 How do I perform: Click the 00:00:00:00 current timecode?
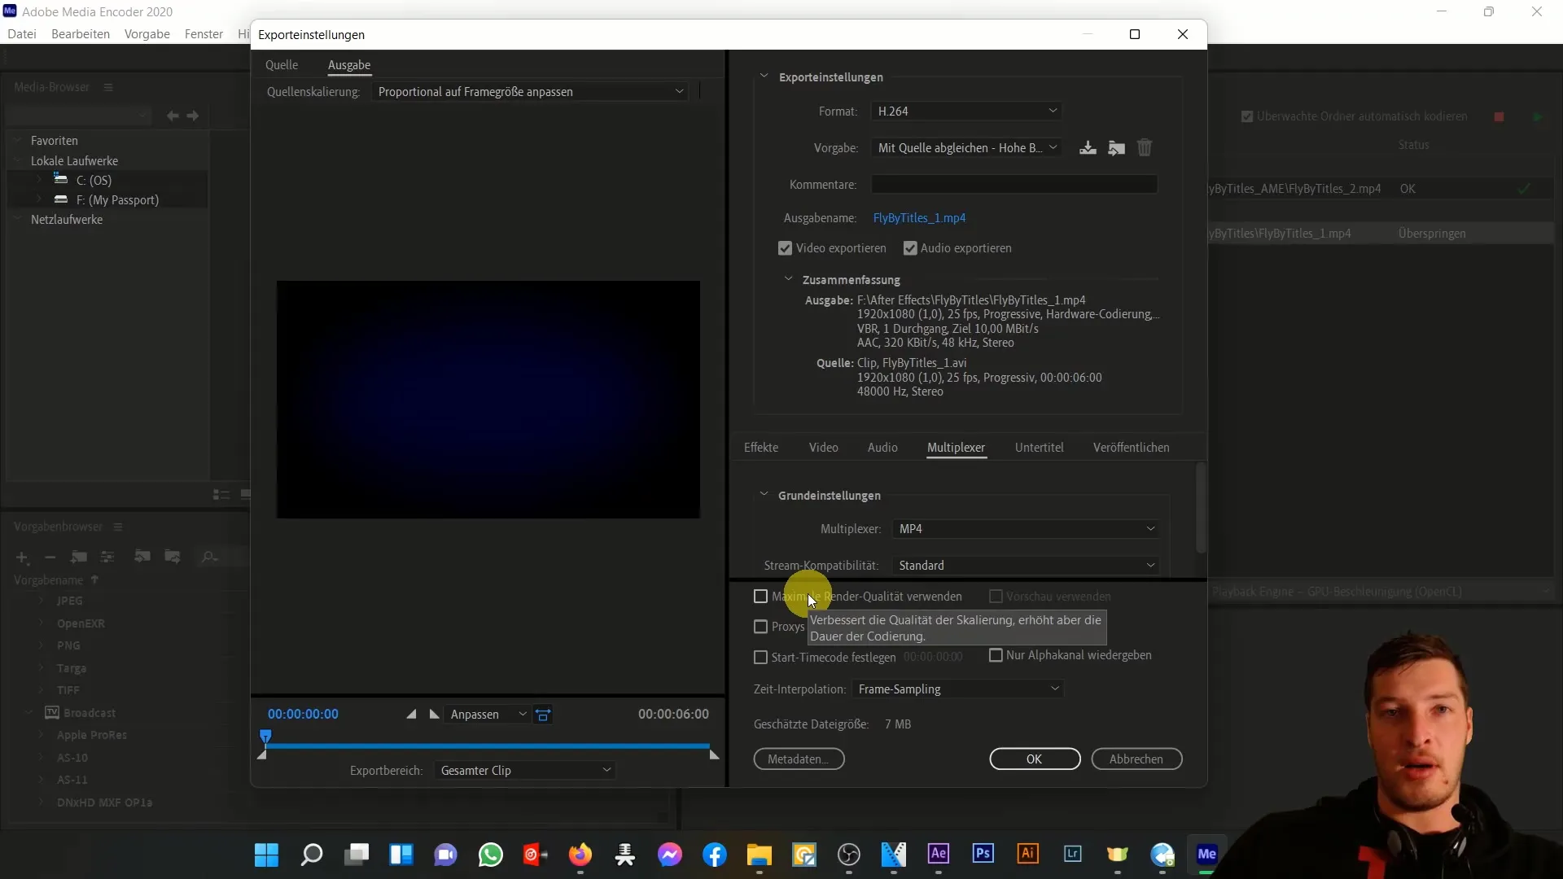tap(303, 715)
